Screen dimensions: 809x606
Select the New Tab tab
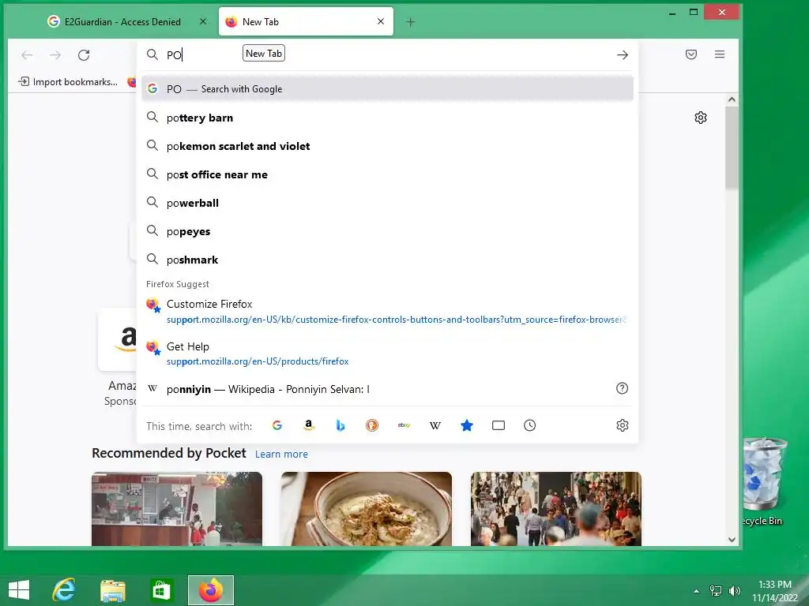click(x=306, y=21)
